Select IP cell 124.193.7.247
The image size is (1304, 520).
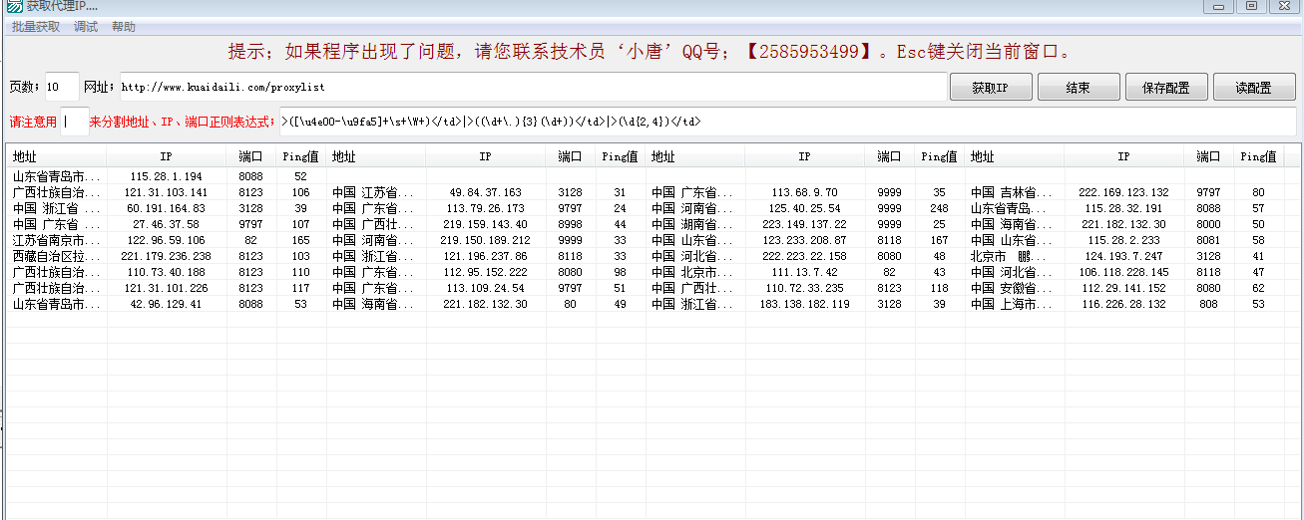(x=1123, y=256)
